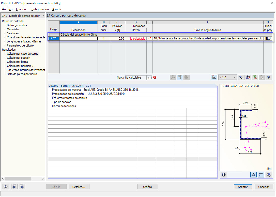This screenshot has width=276, height=197.
Task: Click the Razón de tensiones row
Action: click(133, 106)
